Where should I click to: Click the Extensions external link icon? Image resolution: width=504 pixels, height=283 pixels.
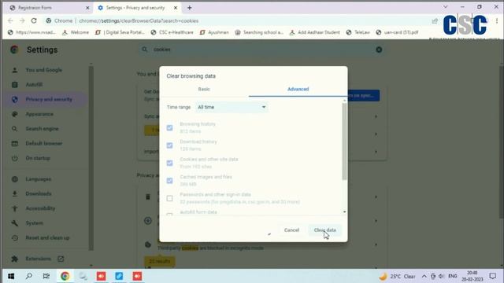61,259
